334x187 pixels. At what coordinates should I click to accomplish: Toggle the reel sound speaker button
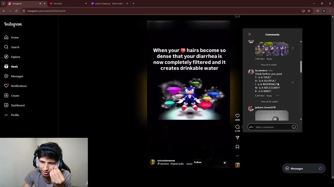(225, 163)
